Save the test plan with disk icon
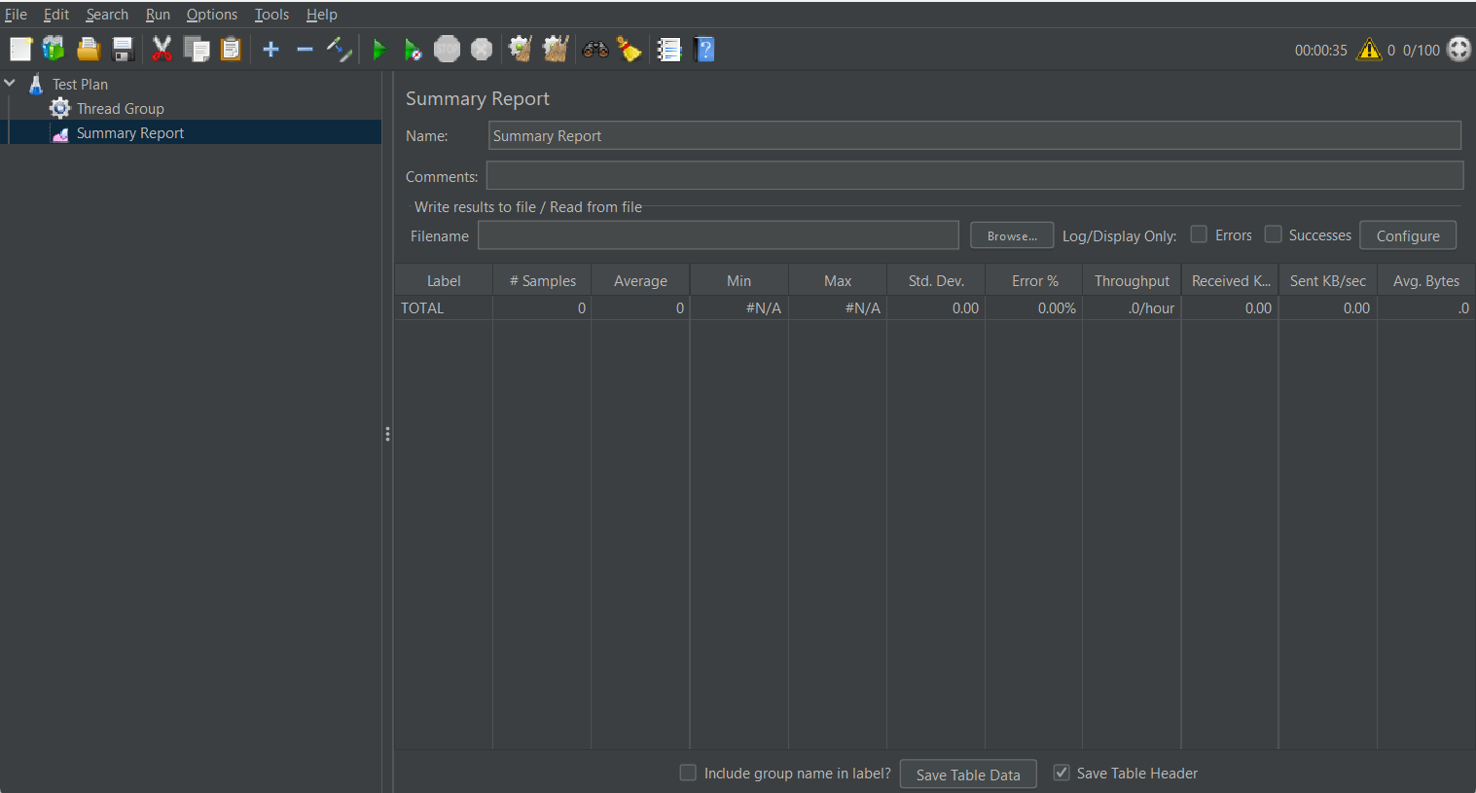The height and width of the screenshot is (793, 1476). pos(123,49)
